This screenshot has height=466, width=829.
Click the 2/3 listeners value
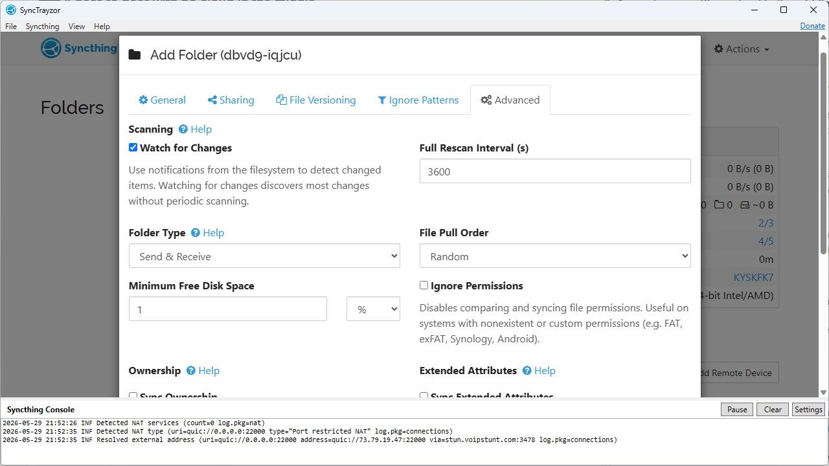pos(766,223)
